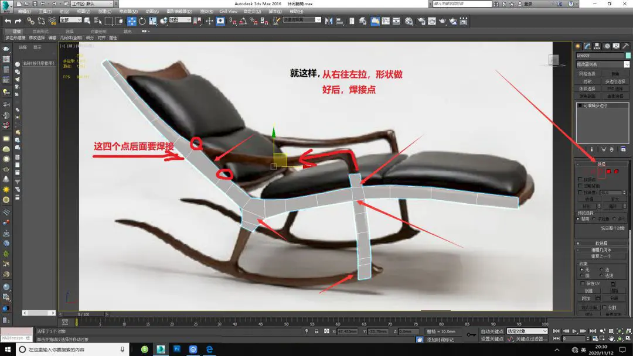This screenshot has width=633, height=356.
Task: Open the Create command panel tab
Action: tap(578, 46)
